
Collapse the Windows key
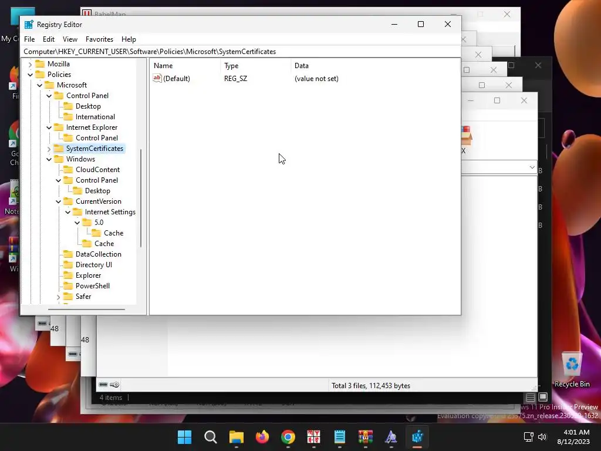(49, 159)
